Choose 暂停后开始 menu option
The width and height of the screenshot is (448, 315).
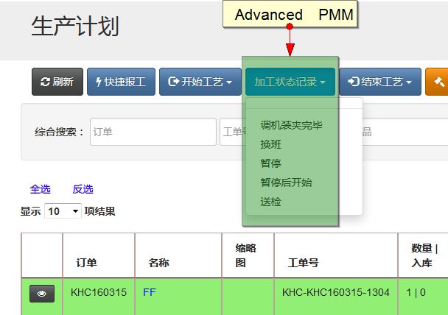(286, 183)
